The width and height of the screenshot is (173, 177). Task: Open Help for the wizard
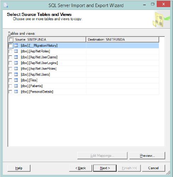tap(19, 168)
